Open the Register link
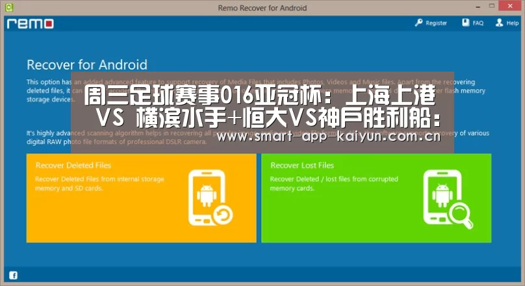 tap(436, 23)
